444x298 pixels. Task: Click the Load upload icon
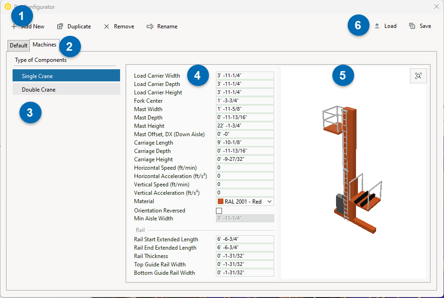378,26
